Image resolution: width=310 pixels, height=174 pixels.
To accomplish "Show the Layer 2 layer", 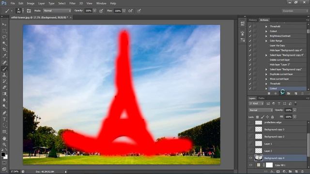I will click(251, 151).
